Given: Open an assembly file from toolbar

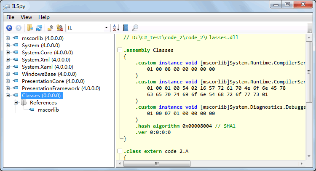Looking at the screenshot, I should coord(30,28).
